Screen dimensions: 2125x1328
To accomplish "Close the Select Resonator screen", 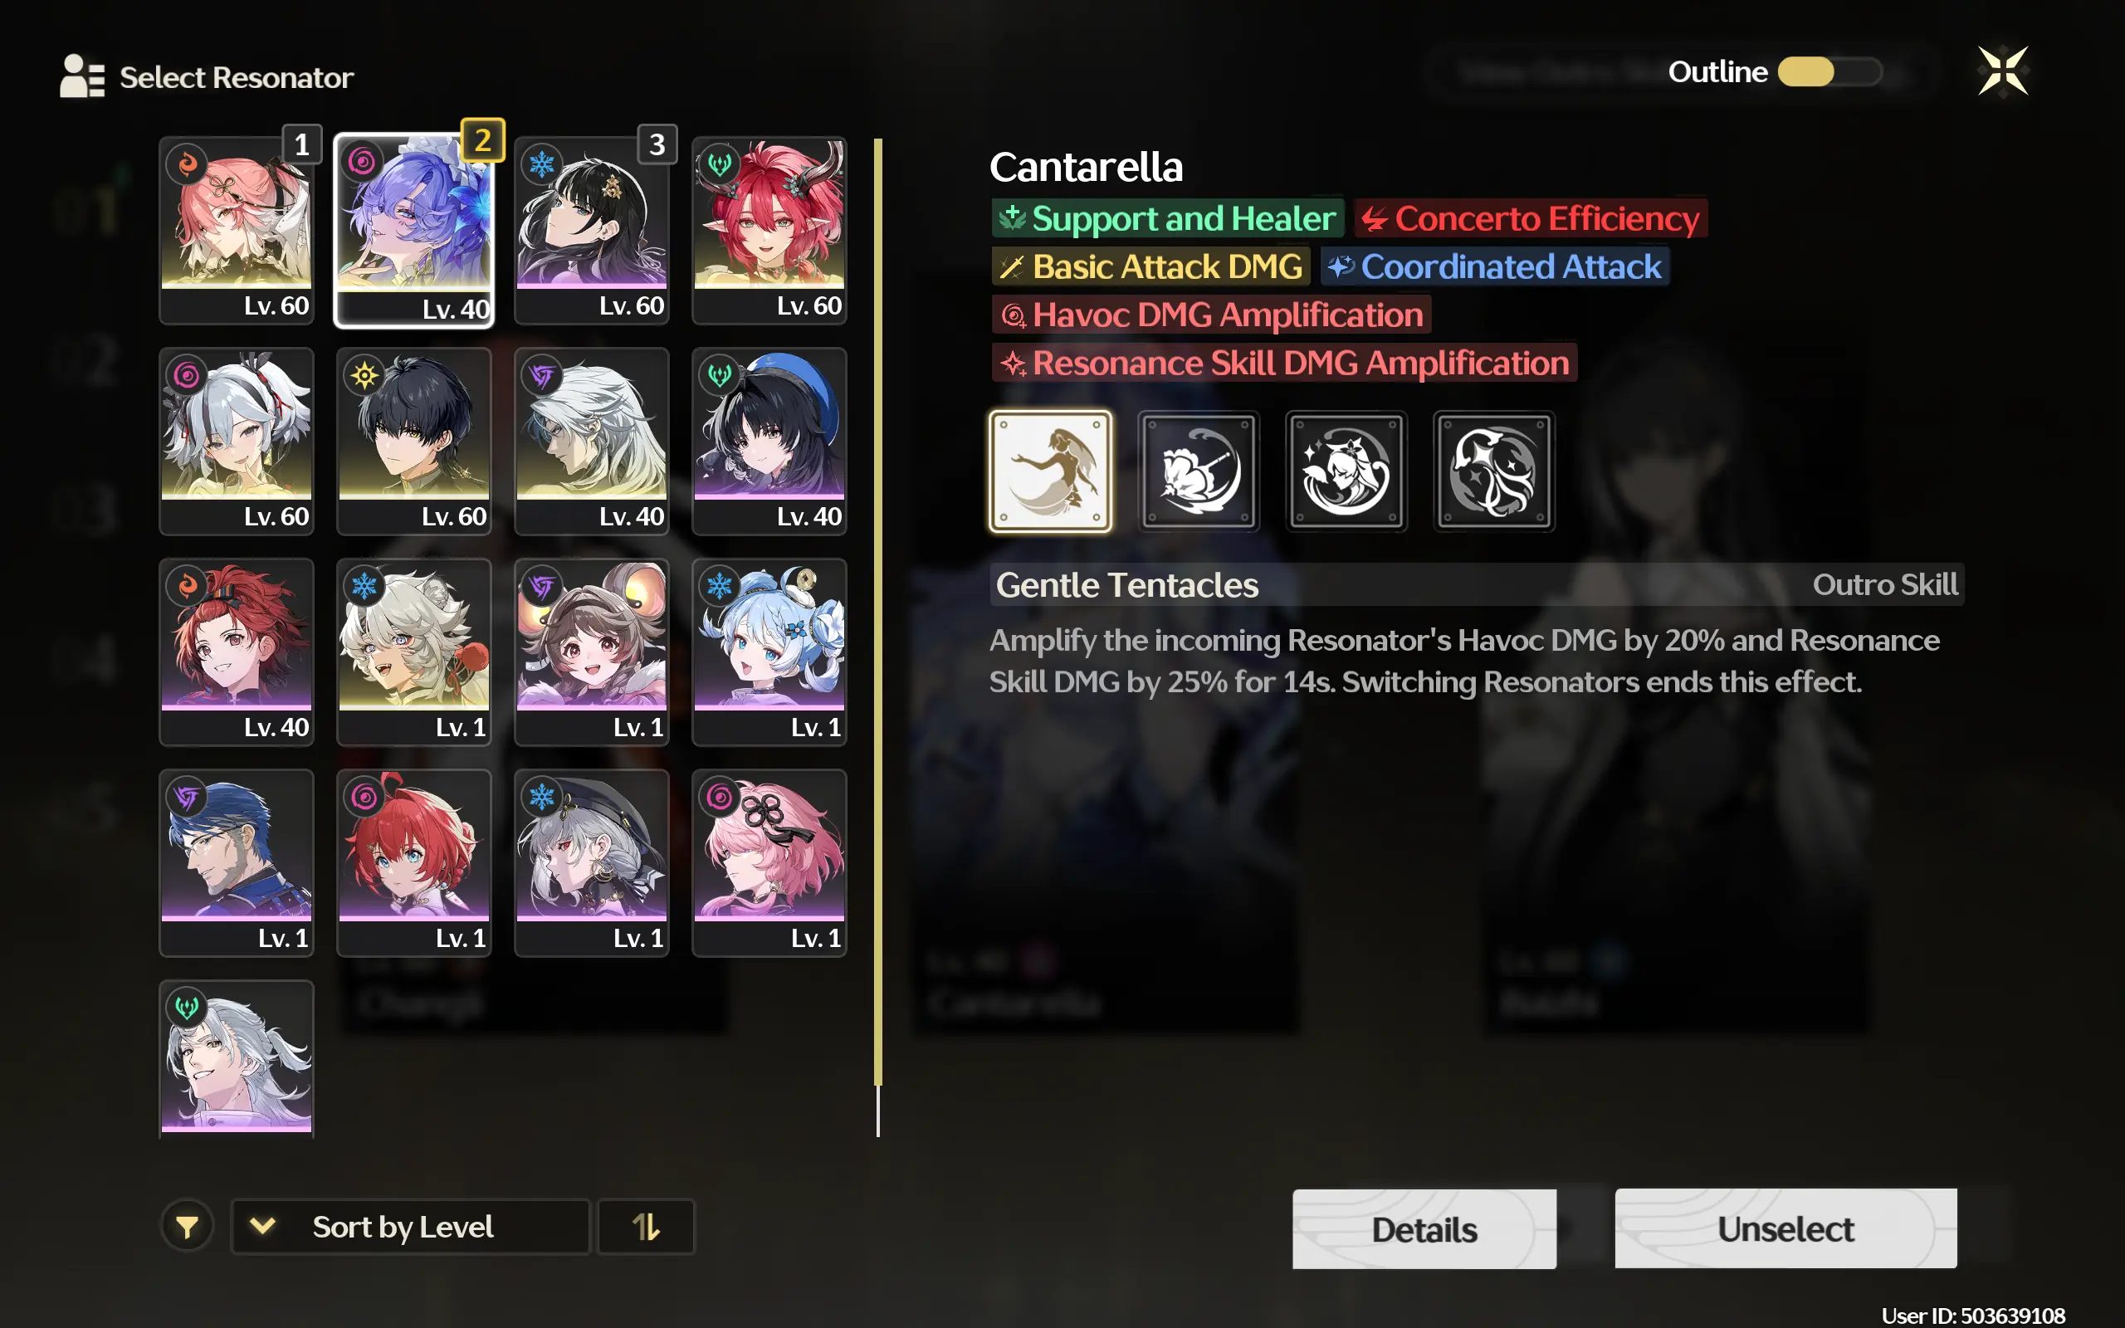I will [2003, 71].
